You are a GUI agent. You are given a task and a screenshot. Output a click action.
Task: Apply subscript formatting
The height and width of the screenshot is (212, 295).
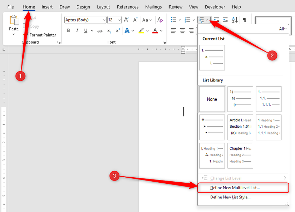click(x=108, y=30)
